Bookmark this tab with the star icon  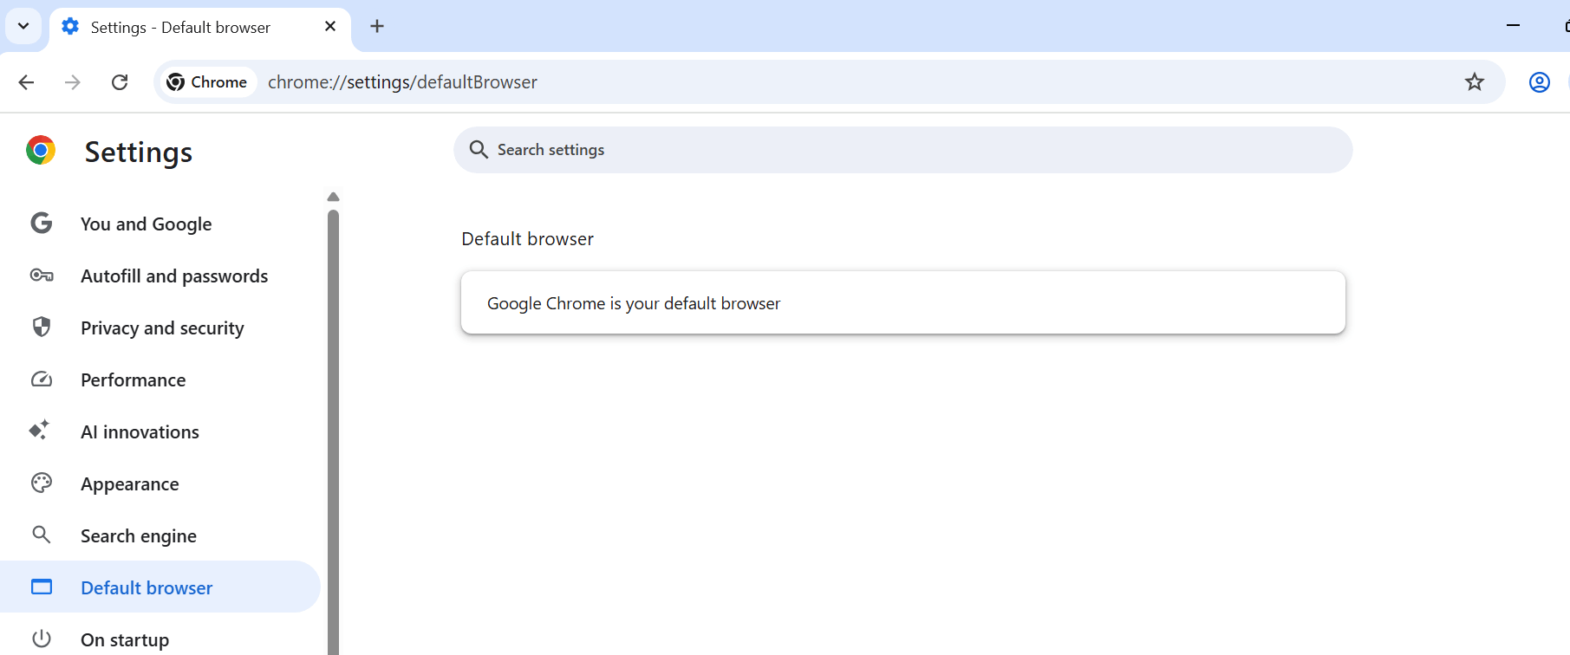[x=1475, y=82]
